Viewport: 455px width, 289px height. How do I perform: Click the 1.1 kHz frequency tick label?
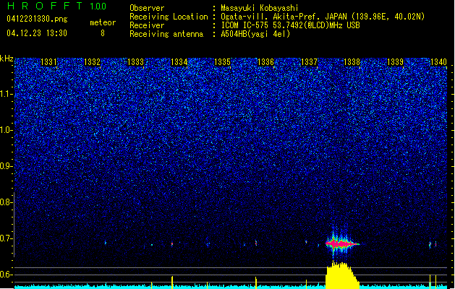point(7,94)
